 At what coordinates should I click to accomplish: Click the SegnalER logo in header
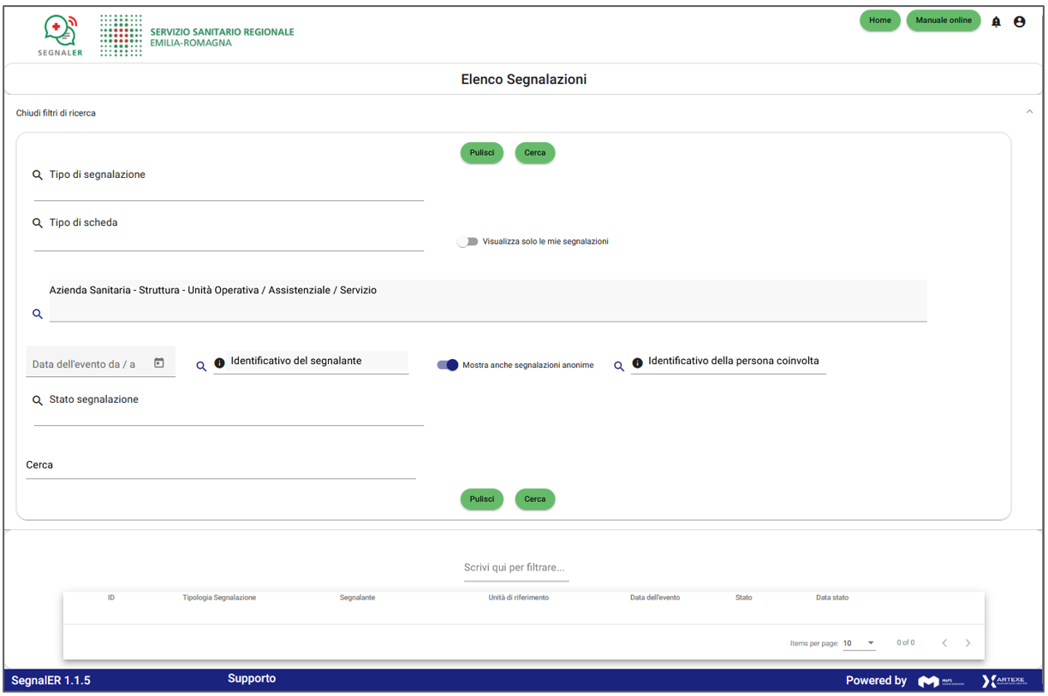coord(59,35)
